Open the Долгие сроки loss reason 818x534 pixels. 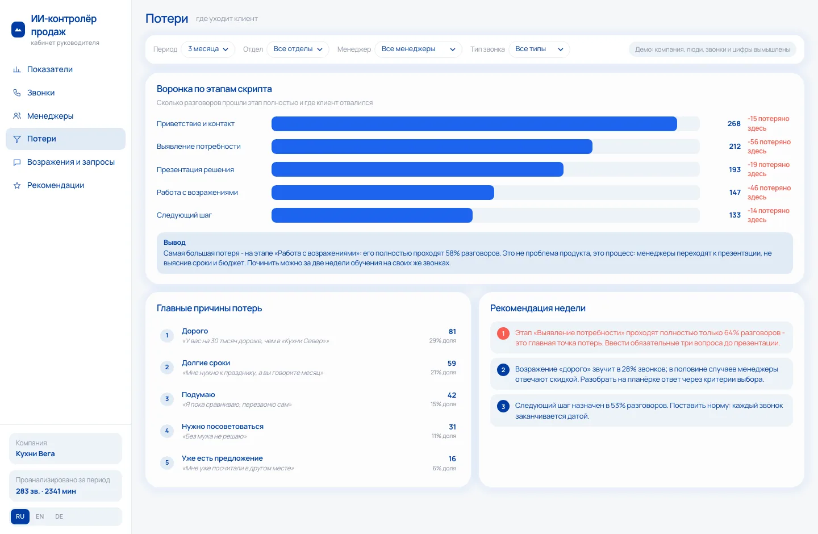308,368
